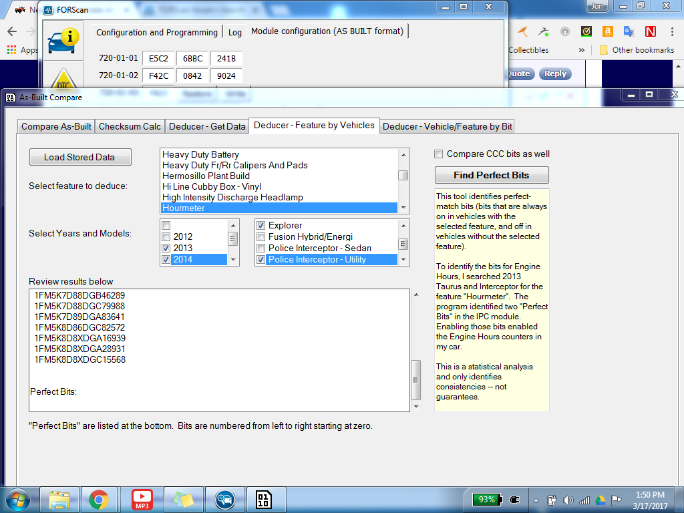Show hidden system tray icons
The image size is (684, 513).
point(536,500)
